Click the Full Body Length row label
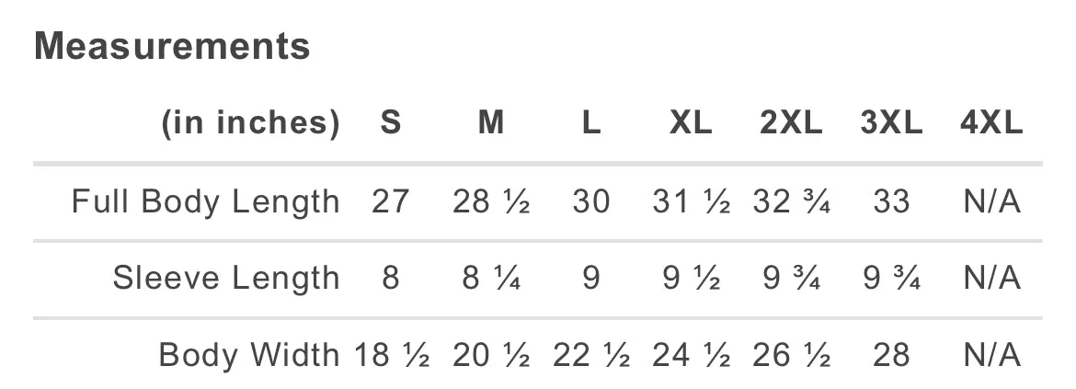This screenshot has height=389, width=1076. [206, 201]
